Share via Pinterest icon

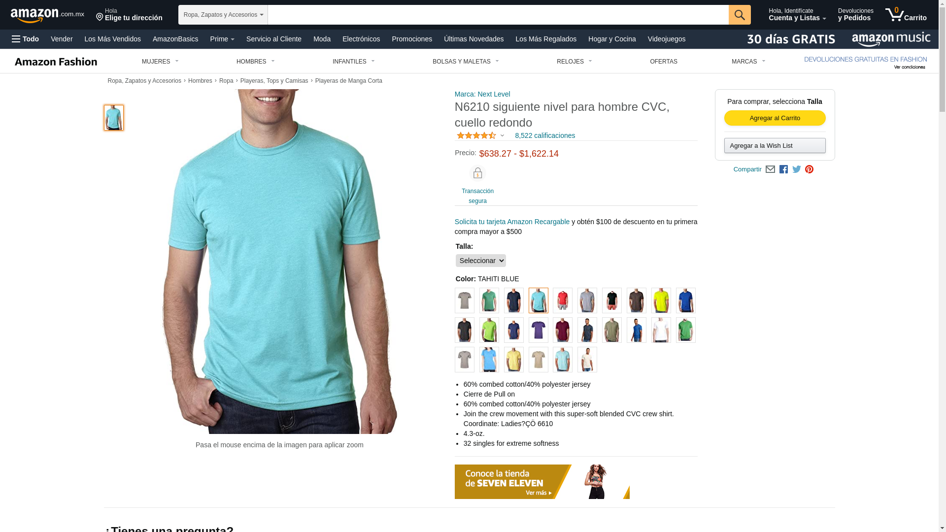click(809, 169)
